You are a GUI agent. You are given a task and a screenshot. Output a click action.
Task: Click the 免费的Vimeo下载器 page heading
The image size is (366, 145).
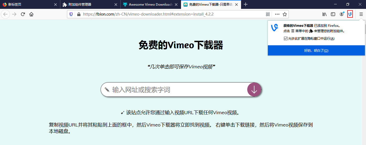(181, 45)
